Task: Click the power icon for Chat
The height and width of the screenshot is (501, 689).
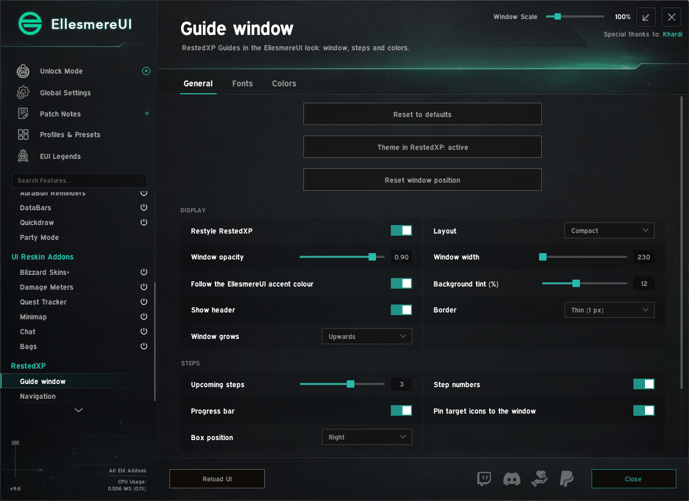Action: (x=144, y=332)
